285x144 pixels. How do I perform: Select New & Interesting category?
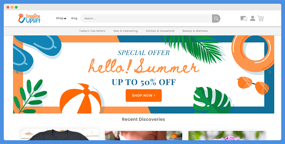coord(126,31)
